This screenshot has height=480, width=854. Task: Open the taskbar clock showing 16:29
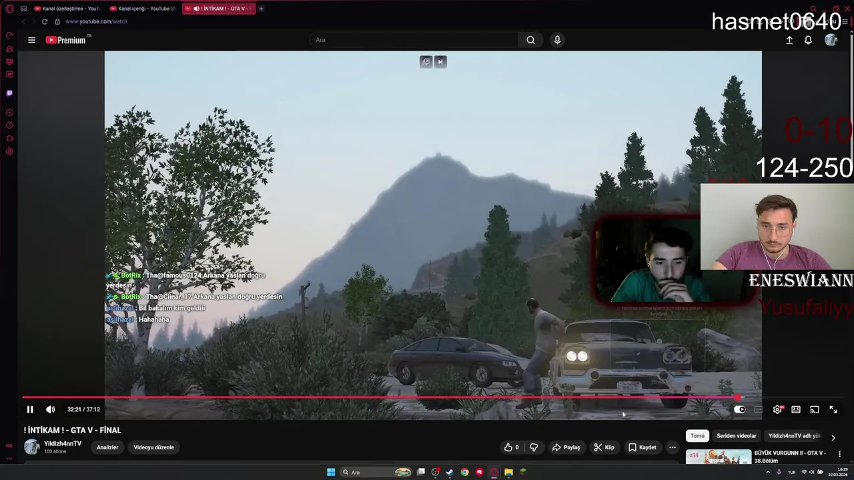coord(837,472)
